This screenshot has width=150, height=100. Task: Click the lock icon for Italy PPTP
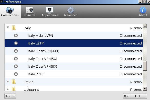16,74
